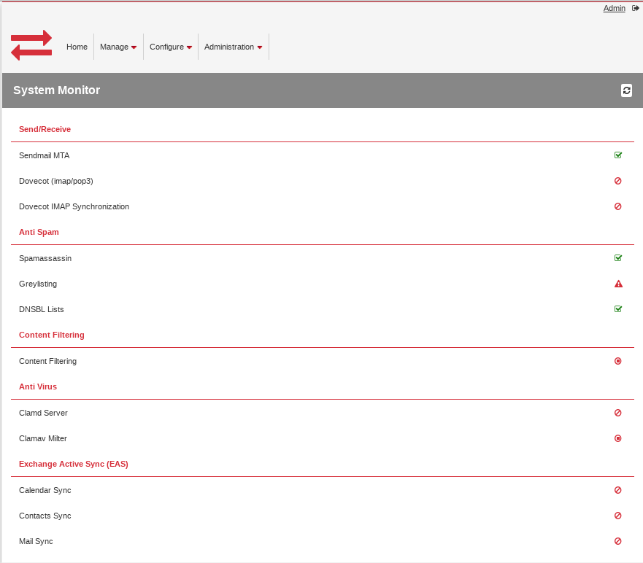Click the Calendar Sync disabled status icon
643x563 pixels.
(x=618, y=490)
